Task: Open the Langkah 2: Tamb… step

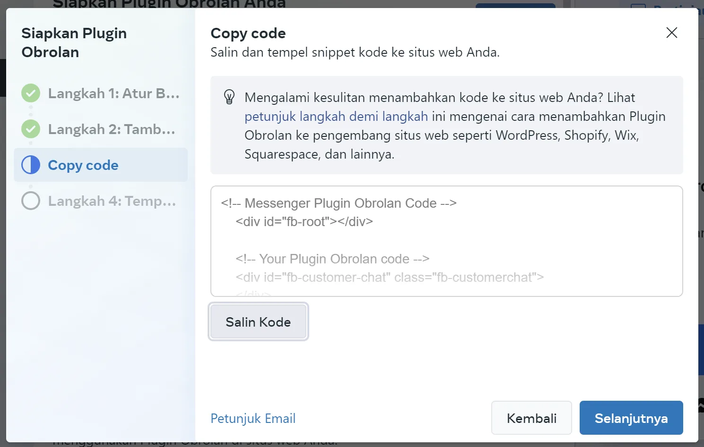Action: [x=101, y=129]
